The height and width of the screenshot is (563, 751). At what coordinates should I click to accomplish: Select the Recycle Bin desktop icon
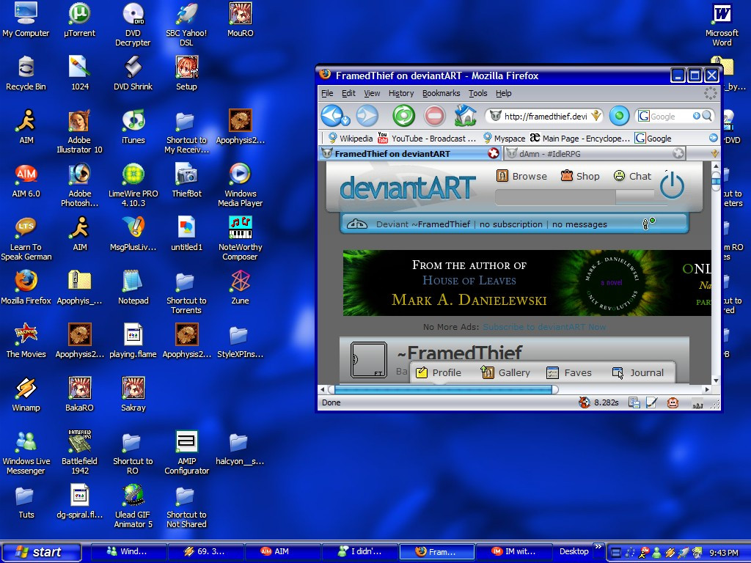(26, 73)
